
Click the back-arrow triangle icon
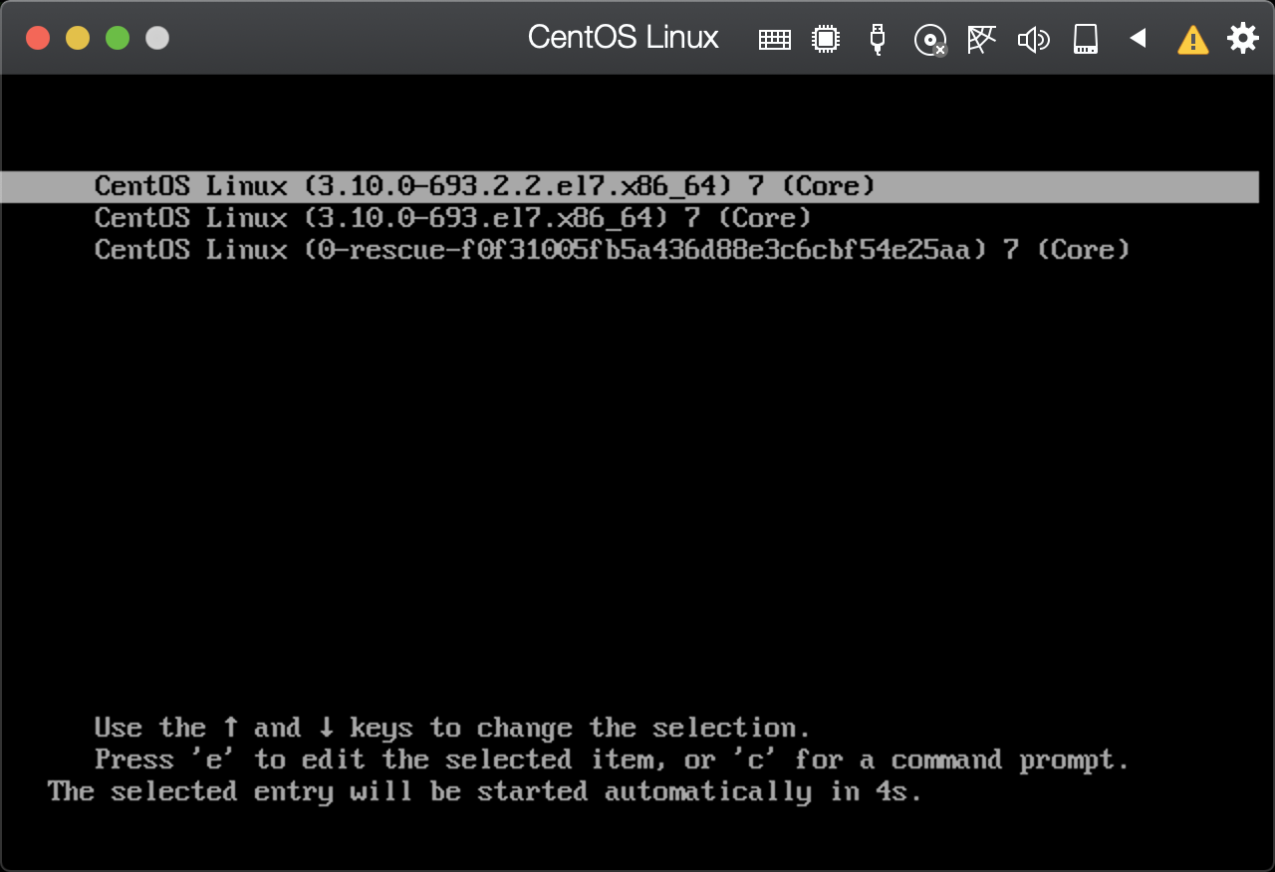click(x=1138, y=38)
